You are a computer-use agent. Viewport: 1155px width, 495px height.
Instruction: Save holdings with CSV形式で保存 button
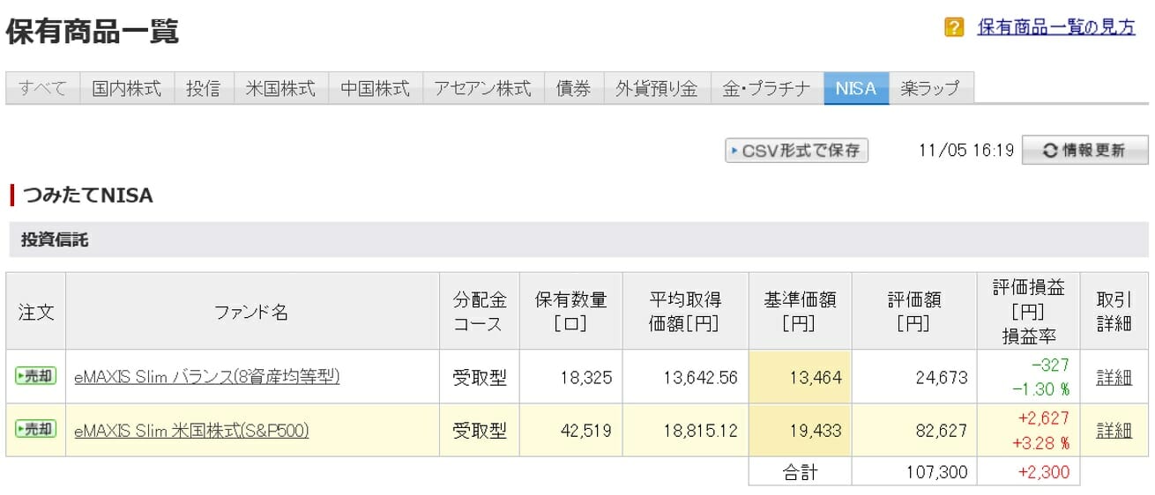pyautogui.click(x=796, y=151)
